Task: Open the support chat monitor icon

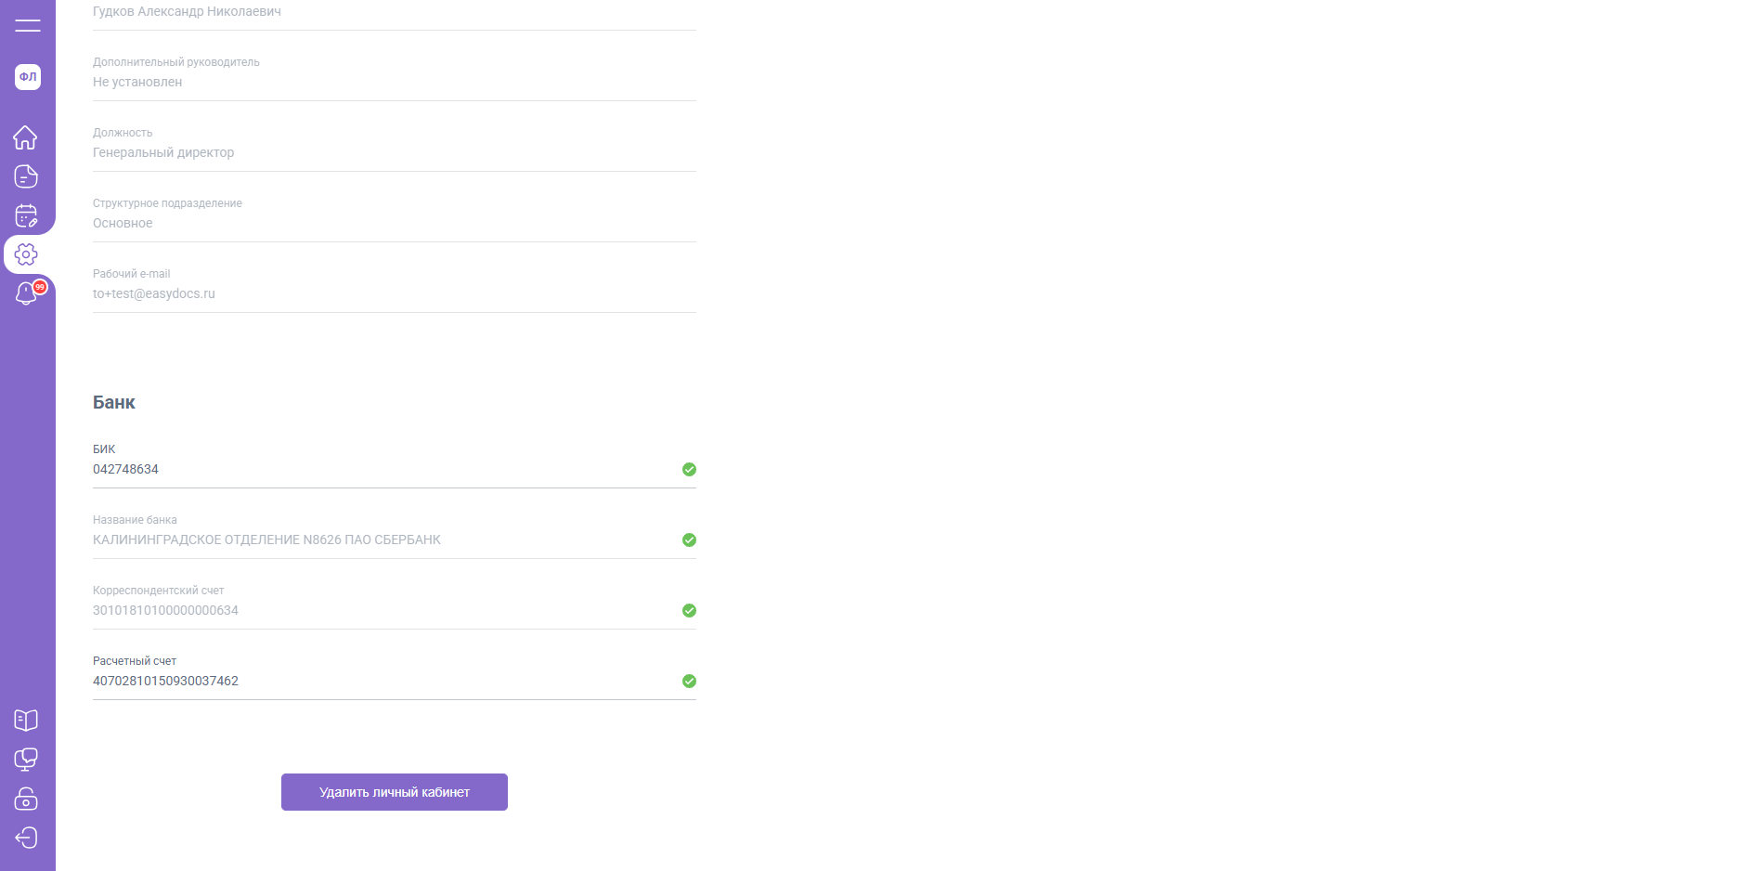Action: 26,760
